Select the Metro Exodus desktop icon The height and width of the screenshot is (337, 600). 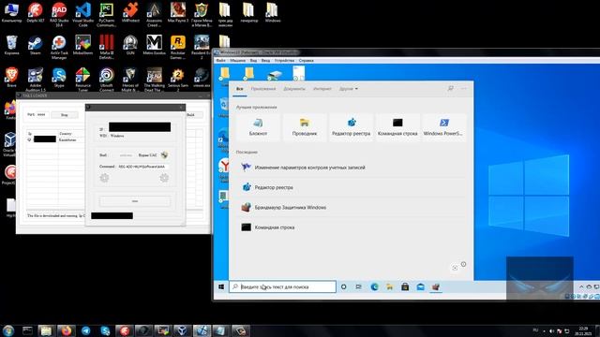point(154,45)
